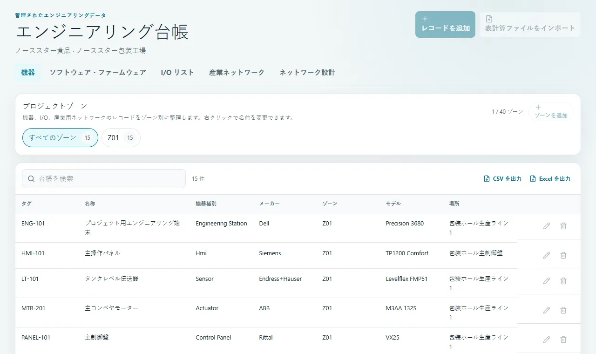This screenshot has width=596, height=354.
Task: Select the Z01 zone chip
Action: [x=121, y=138]
